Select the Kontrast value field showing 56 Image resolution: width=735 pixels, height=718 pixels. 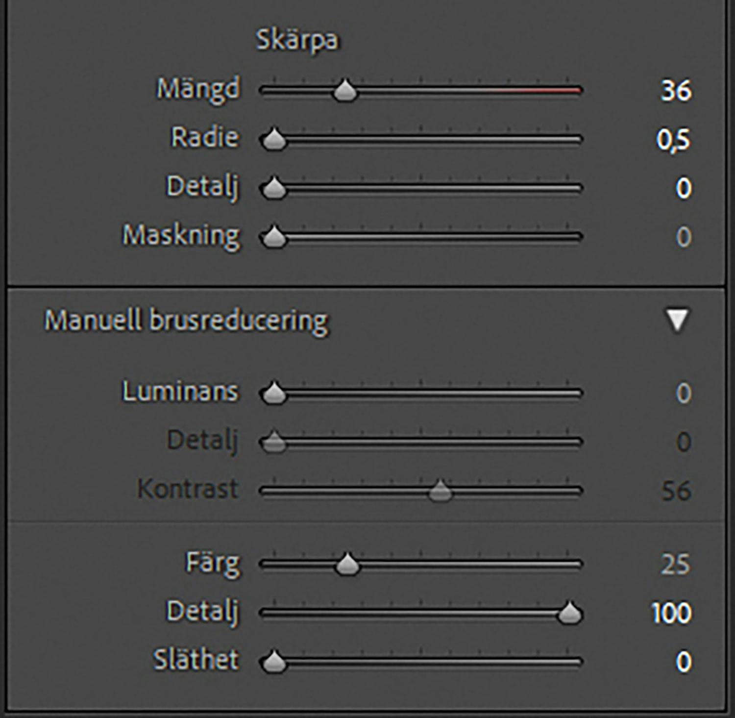676,491
